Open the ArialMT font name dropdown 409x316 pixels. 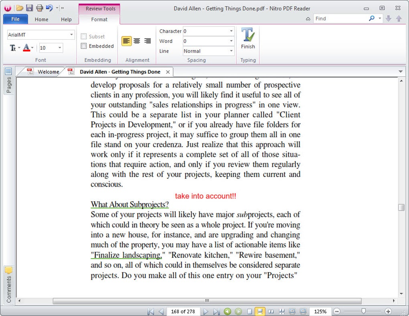[x=71, y=34]
